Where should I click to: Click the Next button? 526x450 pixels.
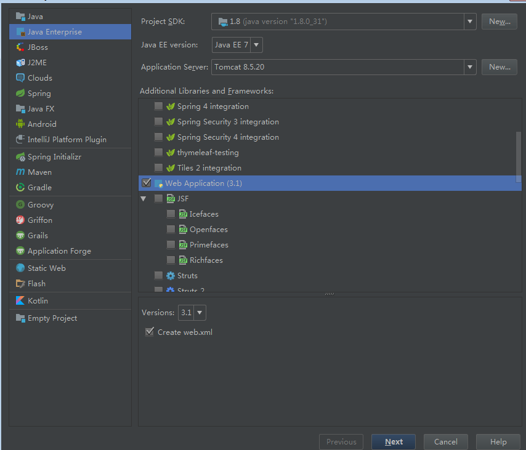[x=394, y=442]
